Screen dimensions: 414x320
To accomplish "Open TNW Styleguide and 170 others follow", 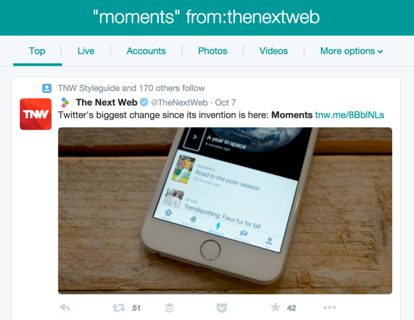I will [131, 88].
